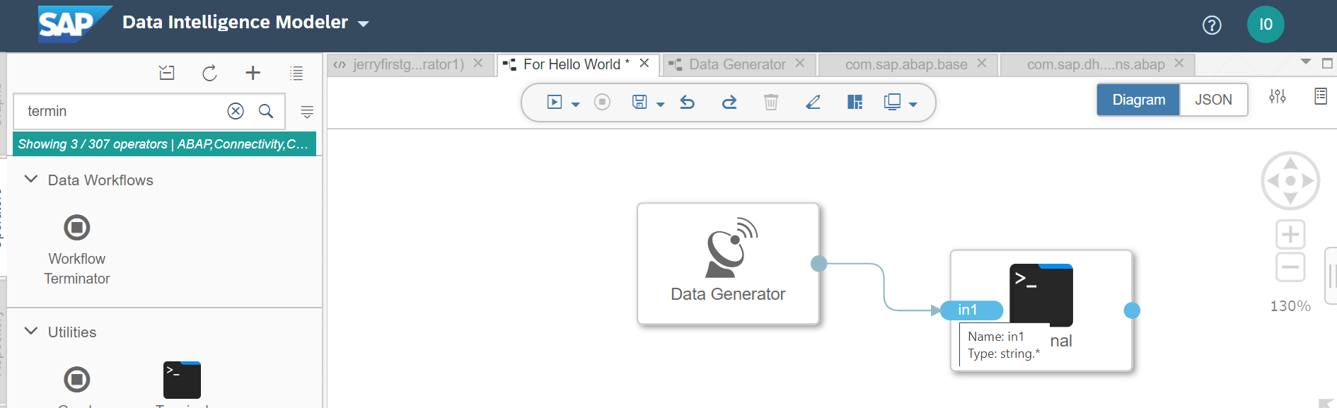The height and width of the screenshot is (408, 1337).
Task: Clear the termin search text
Action: (236, 111)
